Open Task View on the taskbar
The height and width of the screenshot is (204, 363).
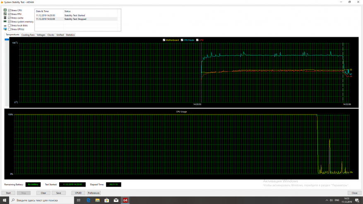(79, 200)
